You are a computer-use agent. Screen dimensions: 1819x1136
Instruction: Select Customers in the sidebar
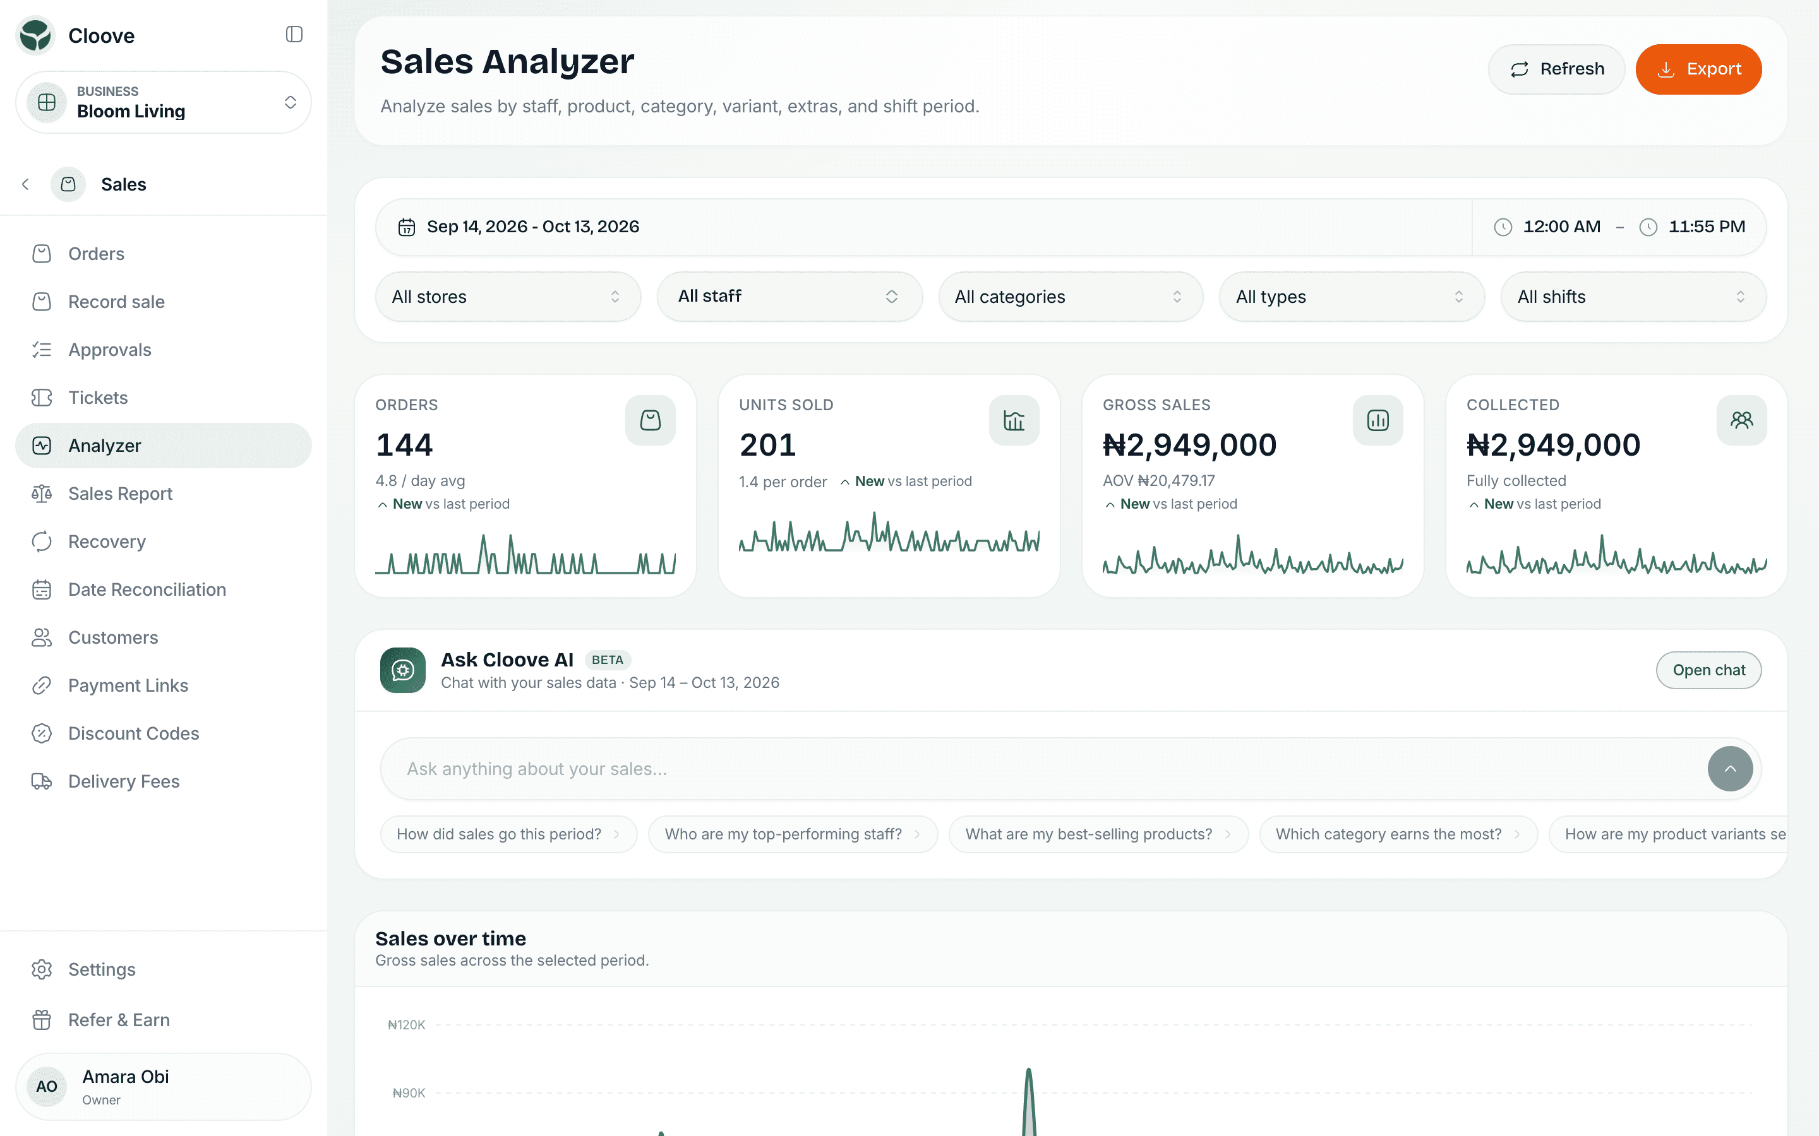pyautogui.click(x=163, y=638)
